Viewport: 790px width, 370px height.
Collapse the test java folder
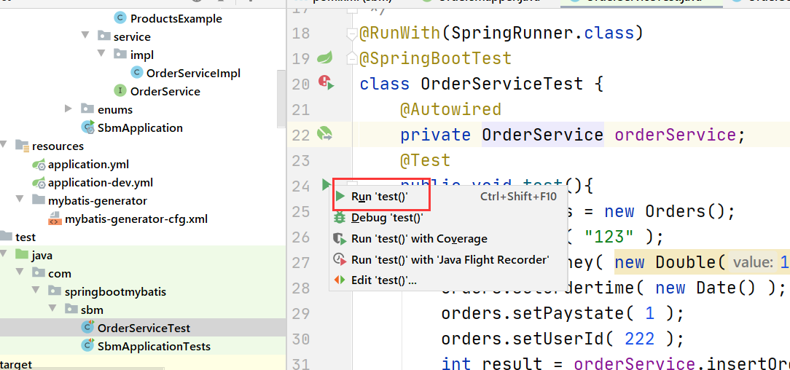point(4,254)
